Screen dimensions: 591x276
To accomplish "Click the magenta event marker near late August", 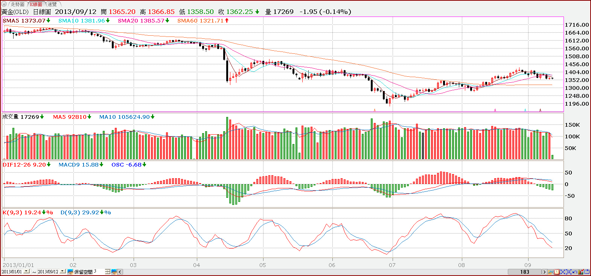I will pos(495,110).
